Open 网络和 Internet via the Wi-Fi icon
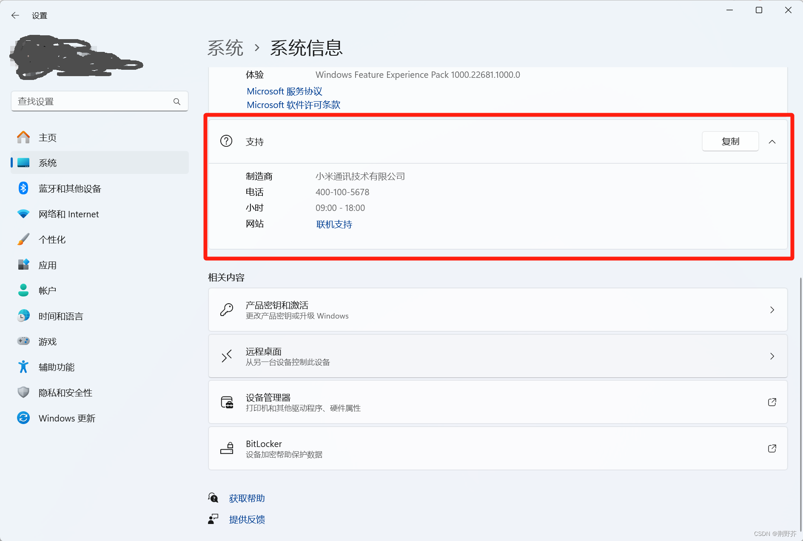 (23, 214)
